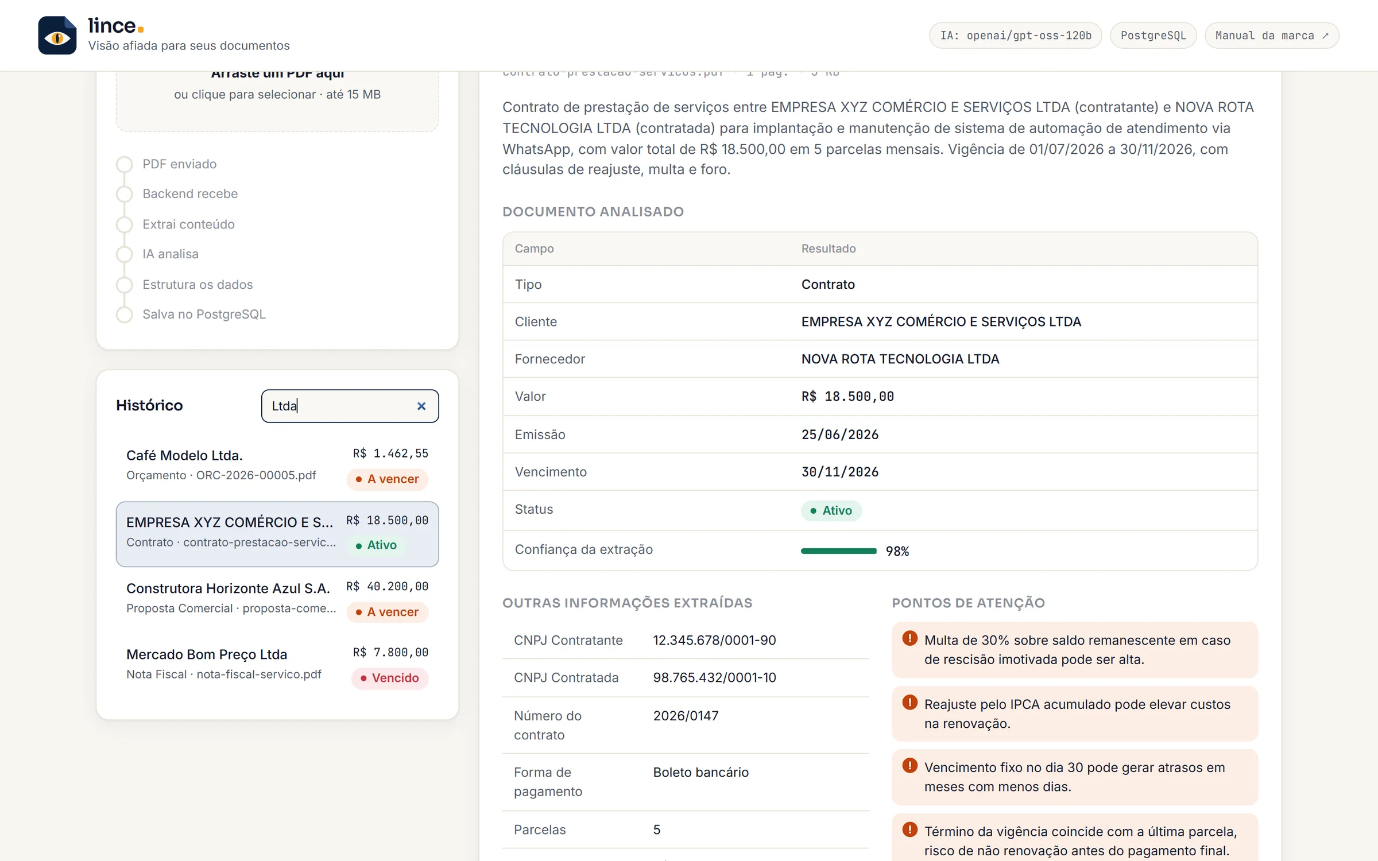Viewport: 1378px width, 861px height.
Task: Click the lince eye logo icon
Action: tap(57, 36)
